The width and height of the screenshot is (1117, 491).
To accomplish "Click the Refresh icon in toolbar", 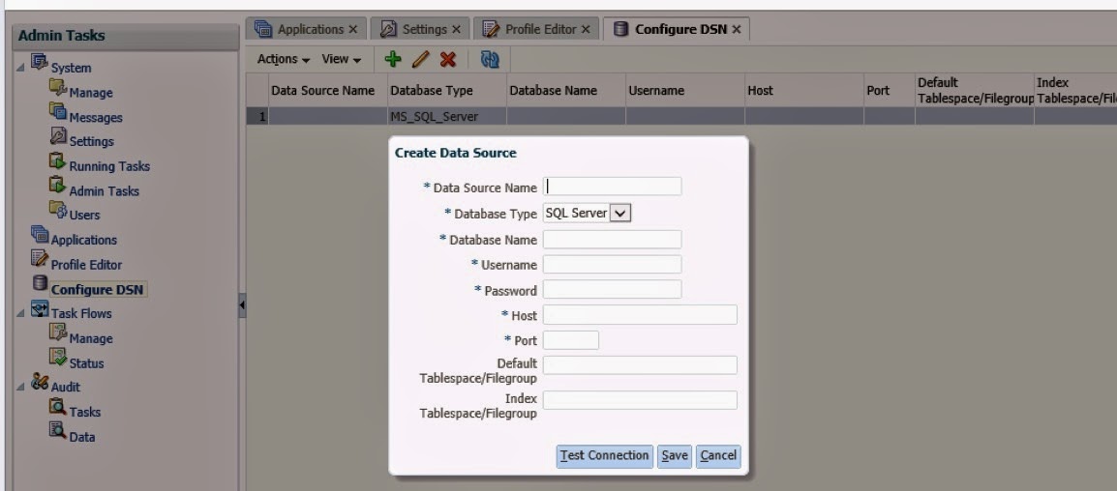I will tap(490, 59).
